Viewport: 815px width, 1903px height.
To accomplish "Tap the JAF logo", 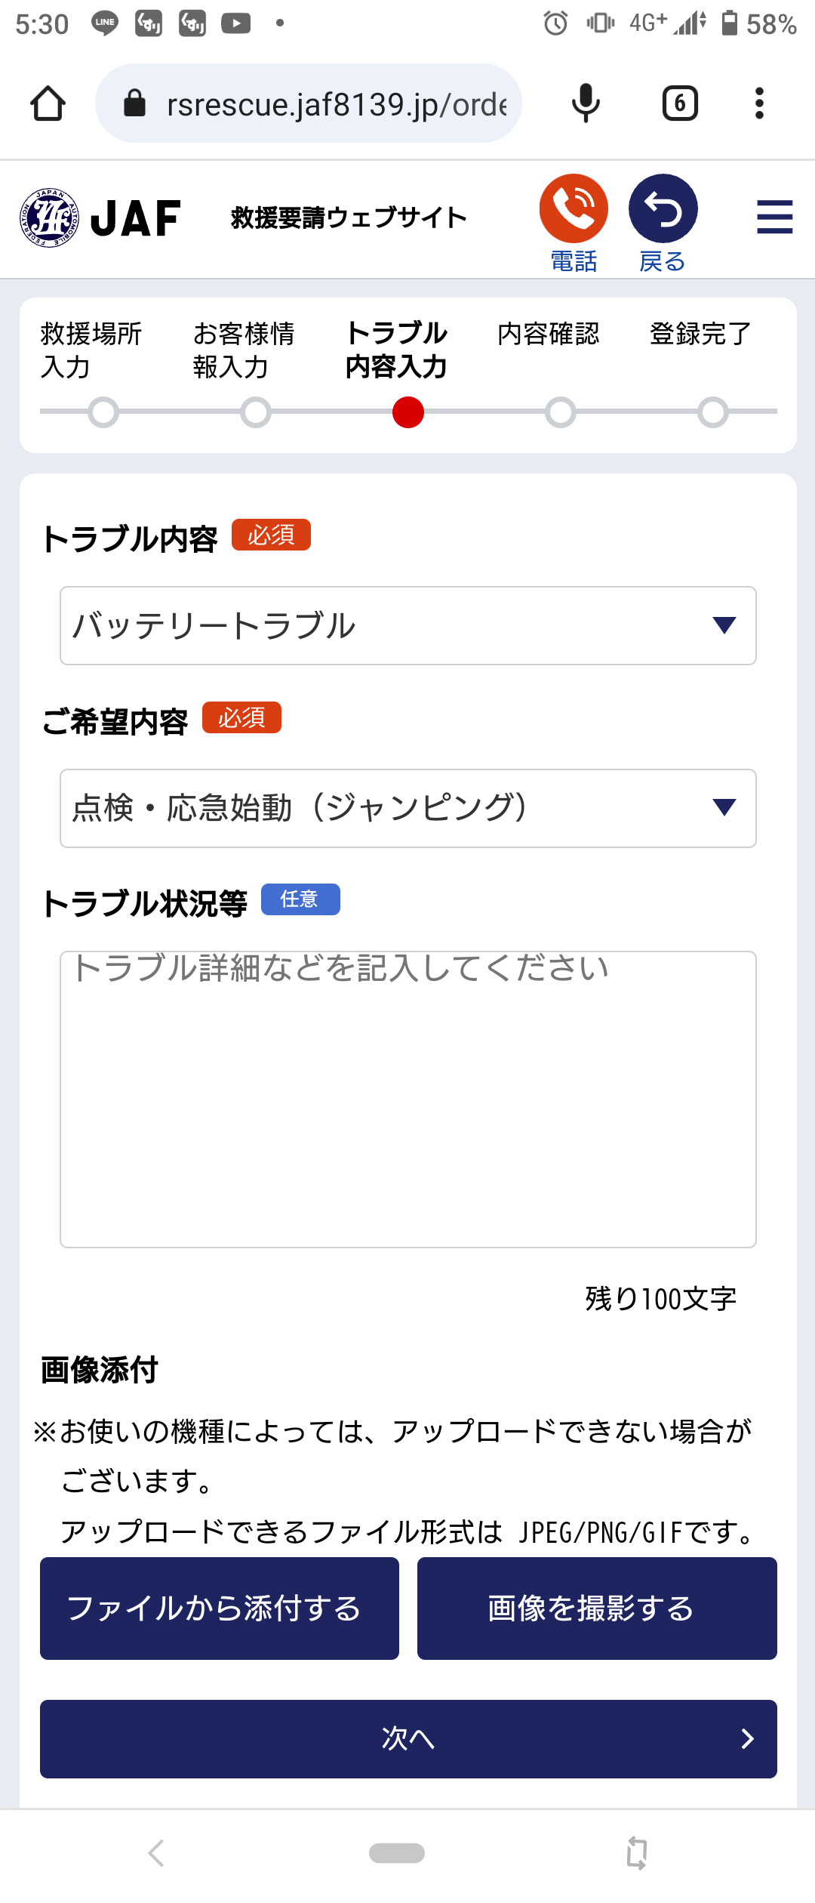I will click(100, 217).
